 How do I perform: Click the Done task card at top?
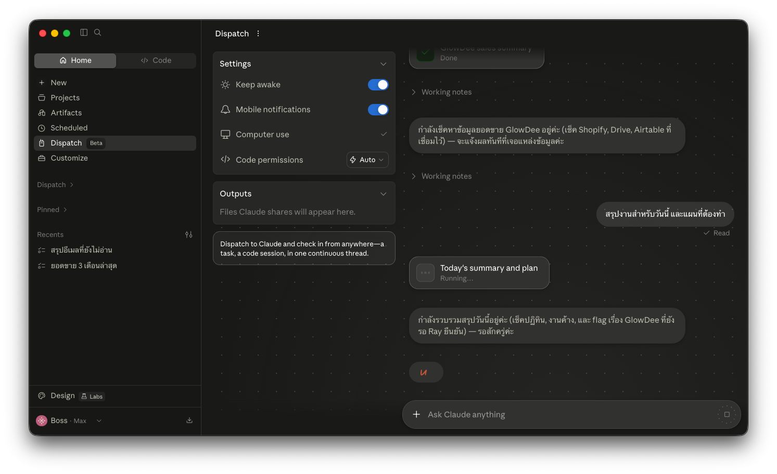click(x=477, y=57)
